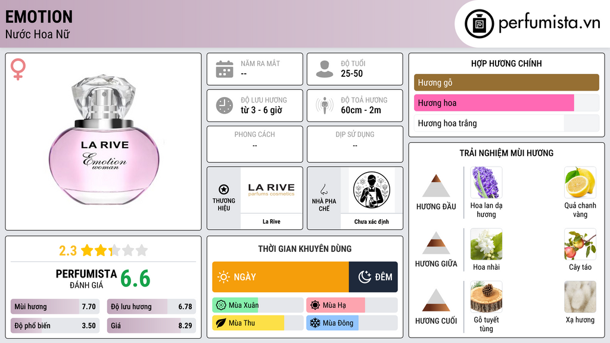610x343 pixels.
Task: Click the snowflake icon for Mùa Đông
Action: coord(315,323)
